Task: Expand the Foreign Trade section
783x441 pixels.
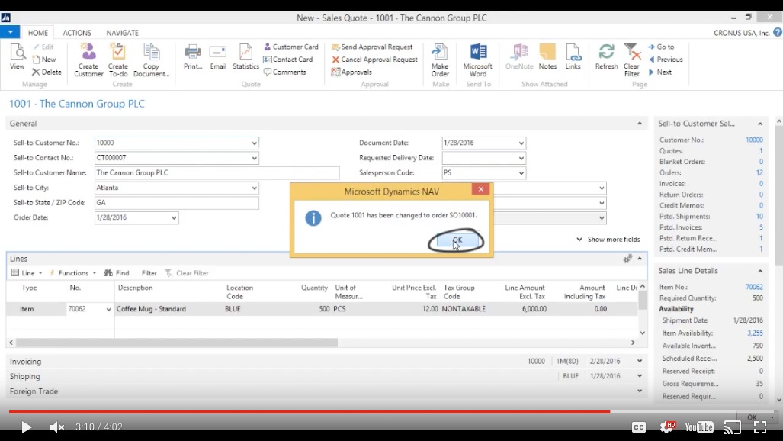Action: click(x=640, y=391)
